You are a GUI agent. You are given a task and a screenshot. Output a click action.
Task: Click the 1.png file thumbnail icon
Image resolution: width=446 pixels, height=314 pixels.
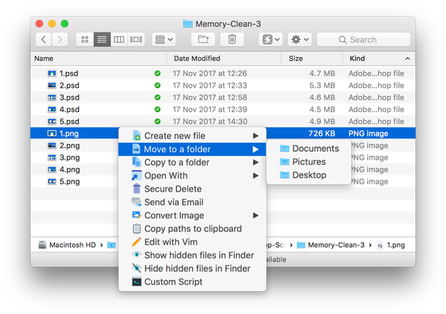[52, 134]
